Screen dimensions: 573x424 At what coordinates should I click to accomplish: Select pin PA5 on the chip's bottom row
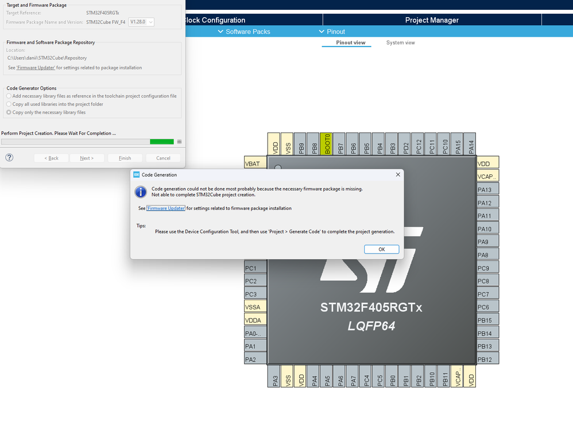tap(327, 376)
